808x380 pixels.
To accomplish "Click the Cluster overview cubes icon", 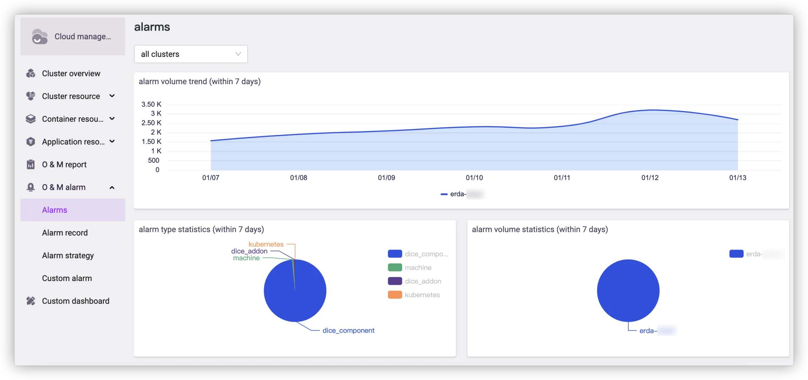I will (31, 73).
